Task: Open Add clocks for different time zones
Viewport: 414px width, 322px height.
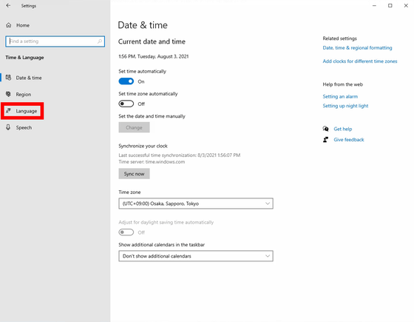Action: [360, 61]
